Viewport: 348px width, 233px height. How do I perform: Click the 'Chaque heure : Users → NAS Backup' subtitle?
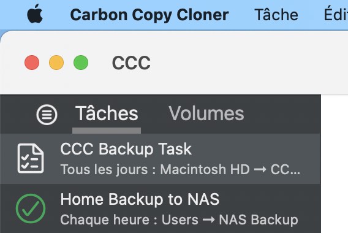(179, 220)
